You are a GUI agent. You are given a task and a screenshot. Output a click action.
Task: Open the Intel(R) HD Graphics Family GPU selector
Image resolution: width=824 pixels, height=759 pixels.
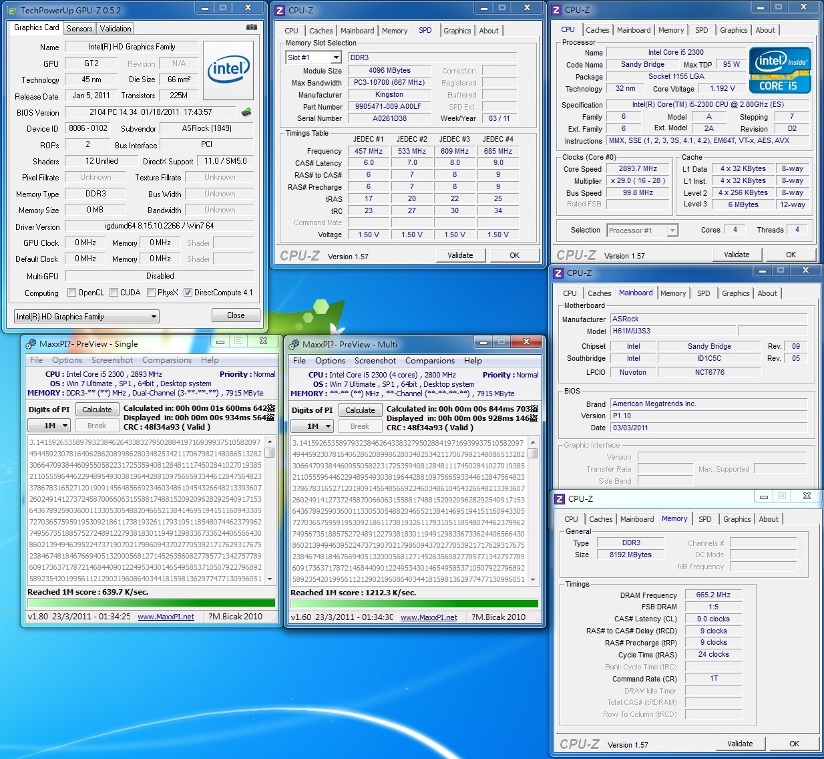pos(87,316)
